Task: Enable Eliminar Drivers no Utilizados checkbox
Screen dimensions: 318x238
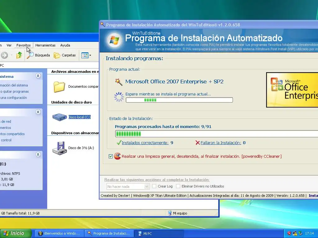Action: coord(178,186)
